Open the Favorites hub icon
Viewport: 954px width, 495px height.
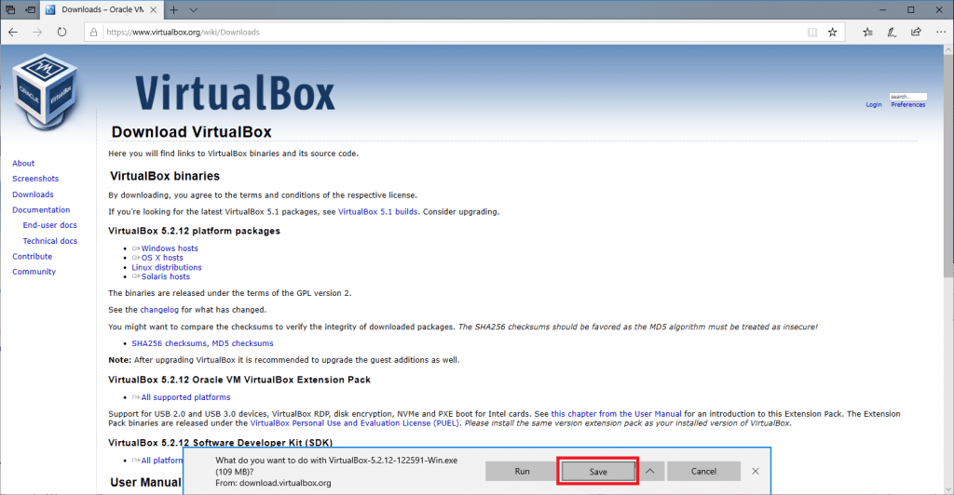(x=867, y=32)
